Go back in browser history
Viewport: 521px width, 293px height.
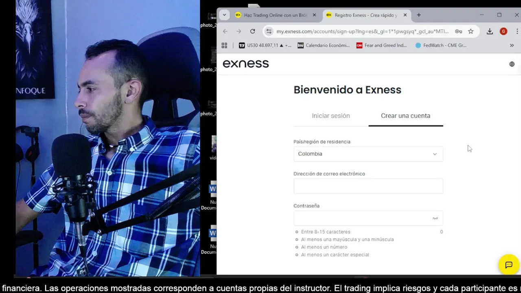click(x=225, y=31)
